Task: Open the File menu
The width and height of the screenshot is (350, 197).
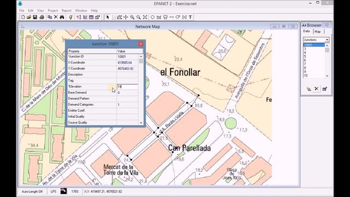Action: click(22, 10)
